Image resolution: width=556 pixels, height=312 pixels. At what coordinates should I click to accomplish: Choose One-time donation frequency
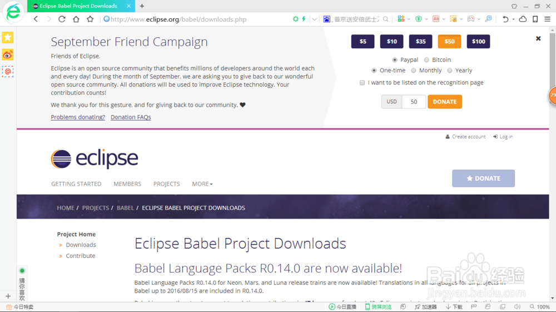tap(374, 71)
